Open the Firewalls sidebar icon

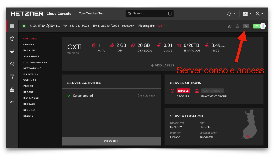(12, 89)
